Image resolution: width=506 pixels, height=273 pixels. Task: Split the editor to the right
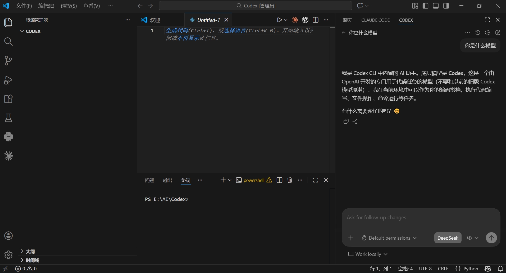[x=316, y=20]
